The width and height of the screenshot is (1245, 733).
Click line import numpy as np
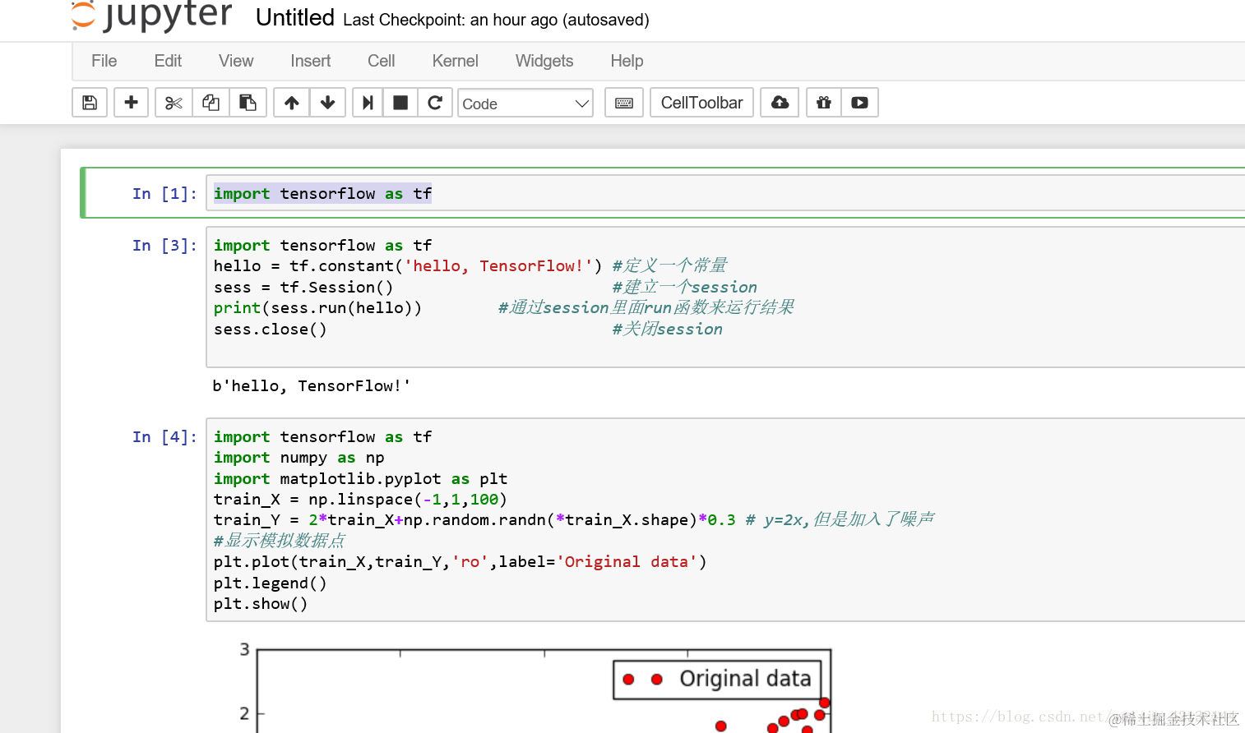(x=299, y=457)
